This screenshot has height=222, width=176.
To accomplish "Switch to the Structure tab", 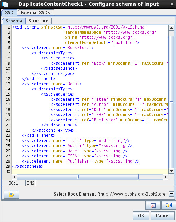I will [x=38, y=21].
